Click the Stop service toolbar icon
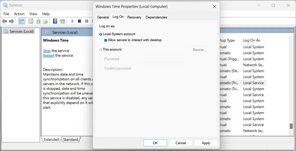 [79, 21]
